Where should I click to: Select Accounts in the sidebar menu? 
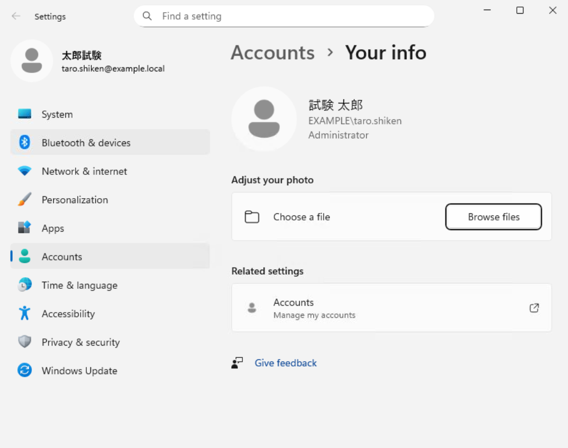pos(62,257)
